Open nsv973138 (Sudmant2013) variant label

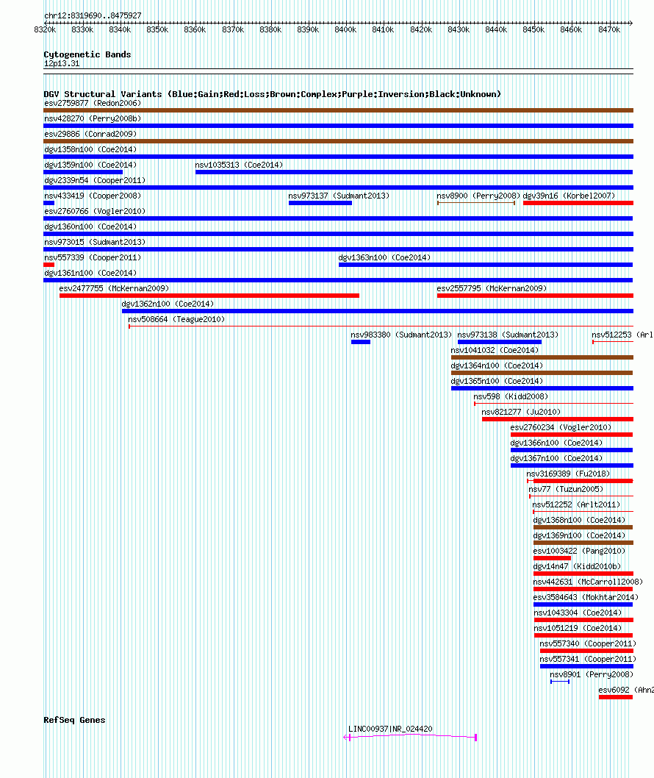coord(508,335)
